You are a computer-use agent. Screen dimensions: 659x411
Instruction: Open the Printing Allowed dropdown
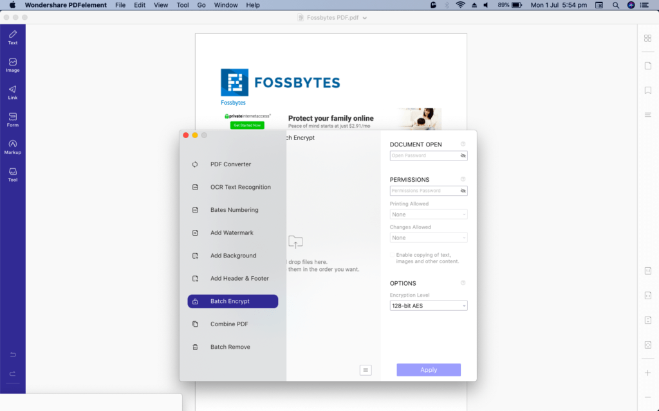click(428, 213)
